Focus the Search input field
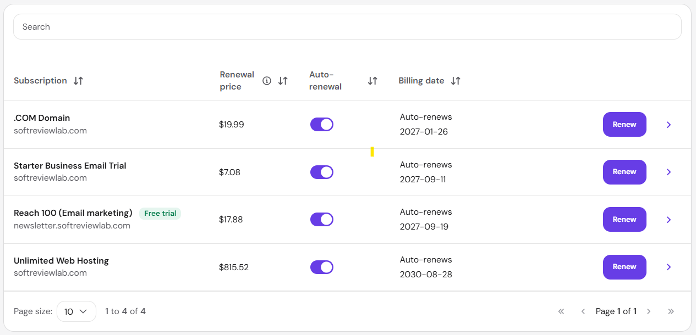 pyautogui.click(x=347, y=26)
